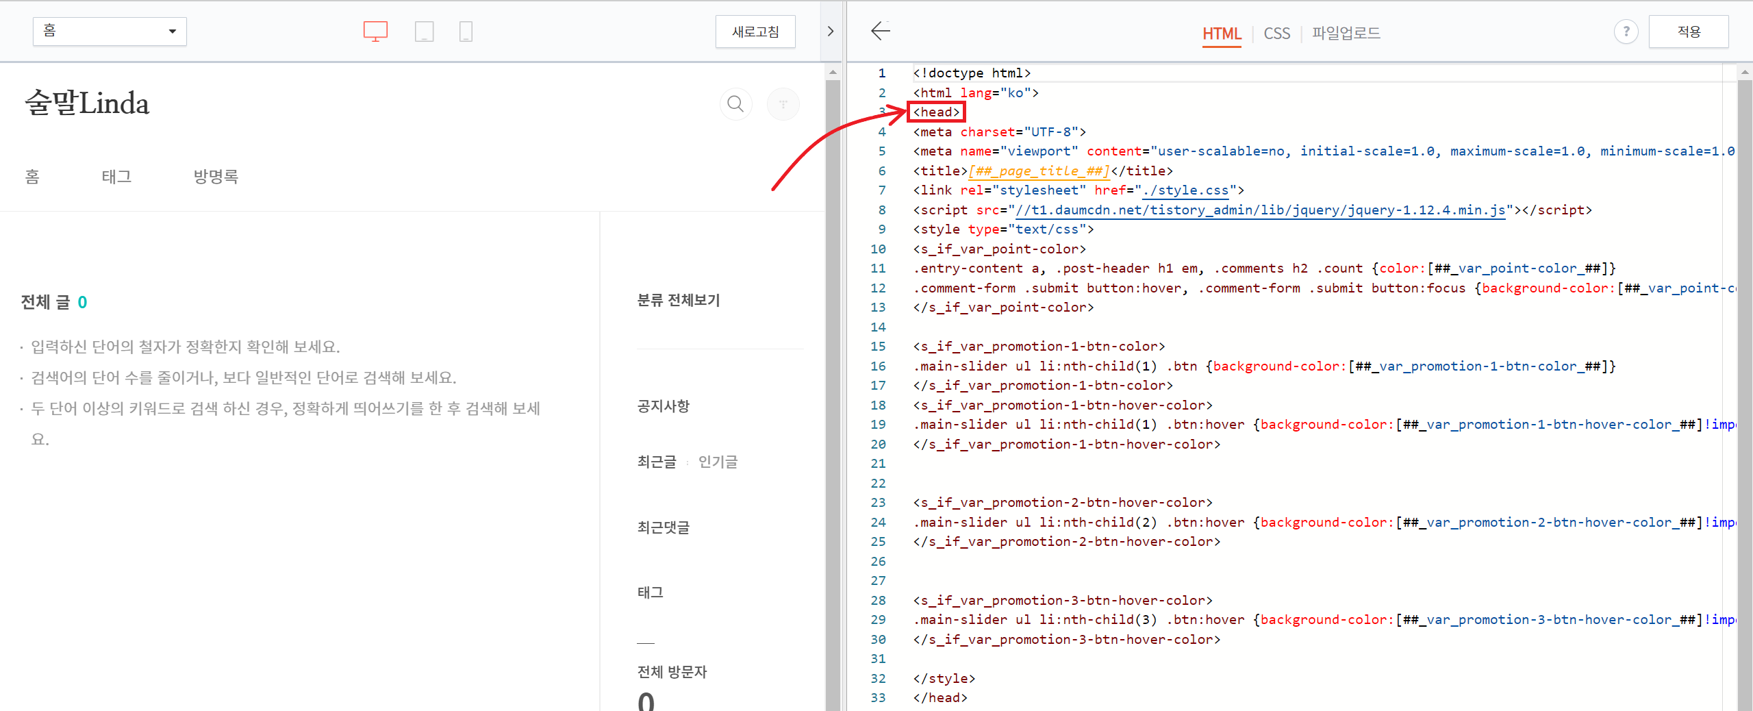Image resolution: width=1753 pixels, height=711 pixels.
Task: Click 분류 전체보기 in the sidebar
Action: click(x=679, y=300)
